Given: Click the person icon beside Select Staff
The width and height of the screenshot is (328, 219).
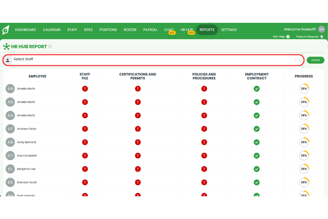Looking at the screenshot, I should click(x=8, y=59).
